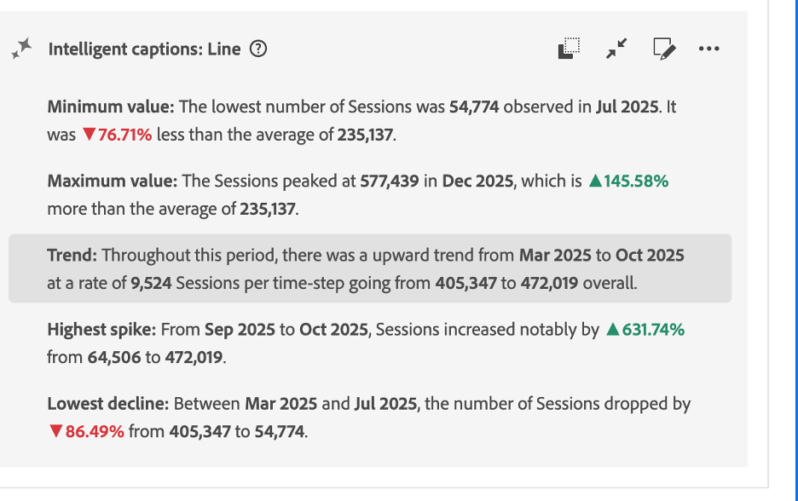798x501 pixels.
Task: Select the Lowest decline caption
Action: point(367,417)
